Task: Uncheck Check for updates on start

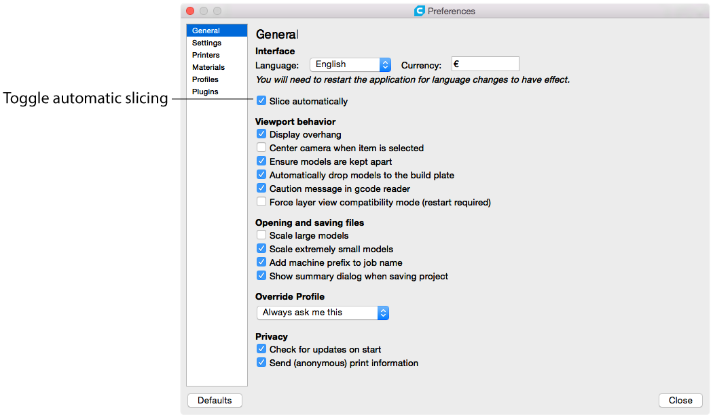Action: [261, 349]
